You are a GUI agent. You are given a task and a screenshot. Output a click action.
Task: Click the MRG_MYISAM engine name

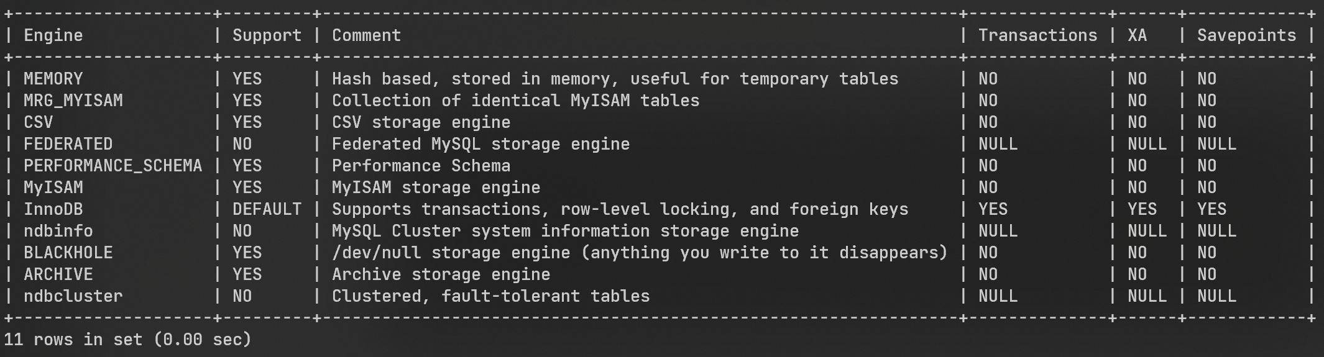click(x=73, y=101)
